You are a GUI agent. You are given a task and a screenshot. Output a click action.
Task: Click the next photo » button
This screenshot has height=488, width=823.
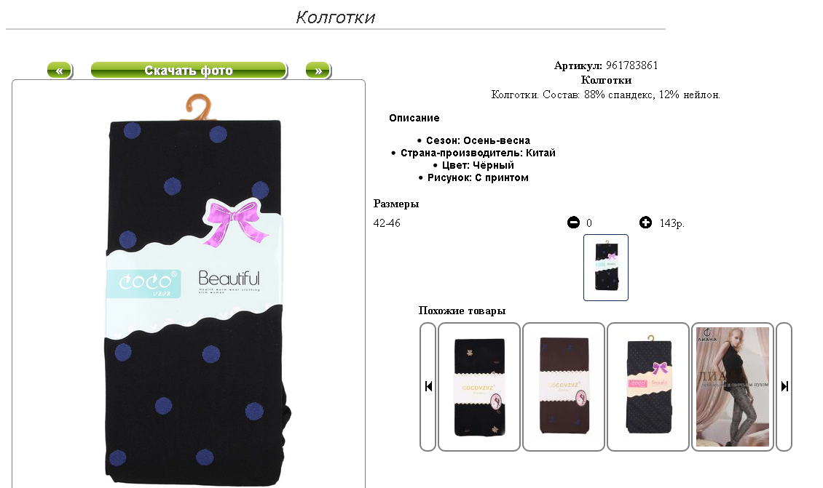click(318, 71)
